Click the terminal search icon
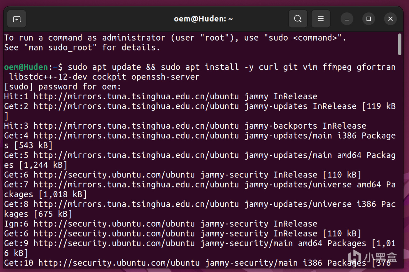The image size is (409, 272). (x=298, y=19)
